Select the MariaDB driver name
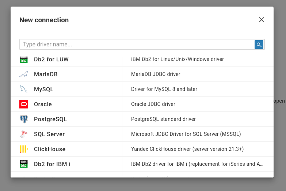Image resolution: width=286 pixels, height=191 pixels. (46, 74)
